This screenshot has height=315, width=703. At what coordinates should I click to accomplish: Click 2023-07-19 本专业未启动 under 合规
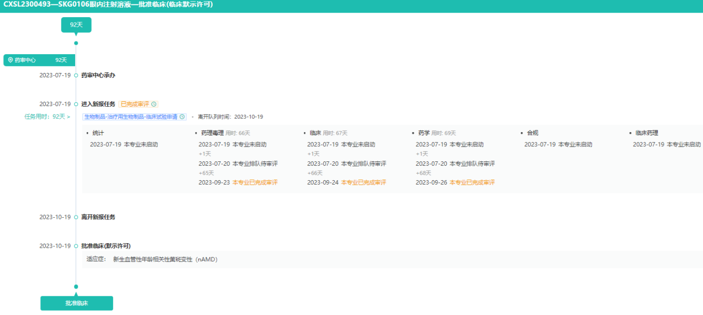[558, 144]
